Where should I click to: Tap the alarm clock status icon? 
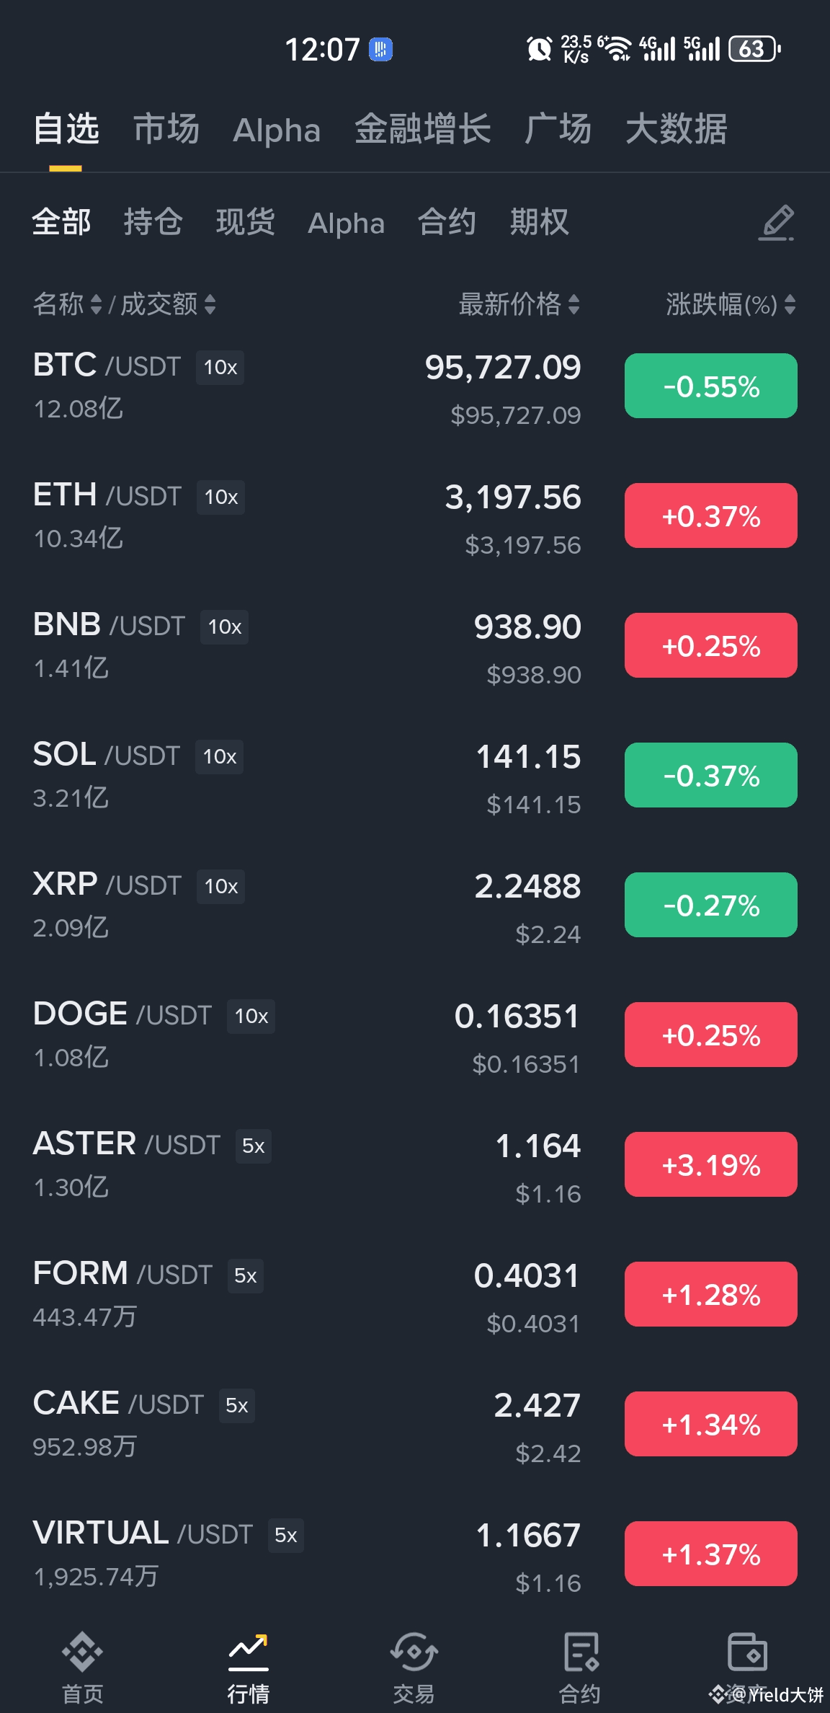539,49
